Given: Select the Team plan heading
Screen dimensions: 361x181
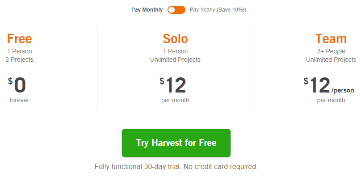Looking at the screenshot, I should (x=331, y=39).
